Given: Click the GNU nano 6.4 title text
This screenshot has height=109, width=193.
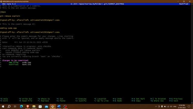Looking at the screenshot, I should 9,4.
